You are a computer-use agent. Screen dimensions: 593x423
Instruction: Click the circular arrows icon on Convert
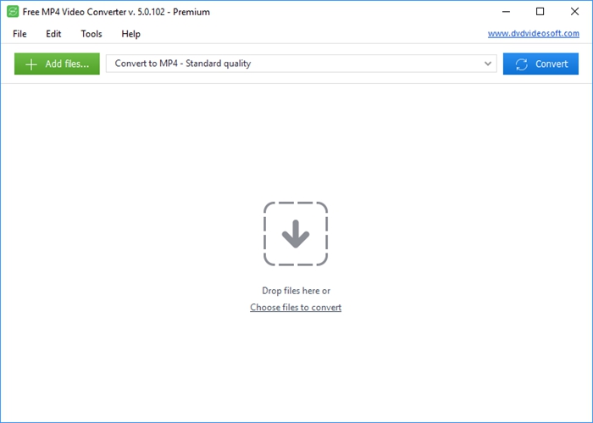pyautogui.click(x=522, y=64)
